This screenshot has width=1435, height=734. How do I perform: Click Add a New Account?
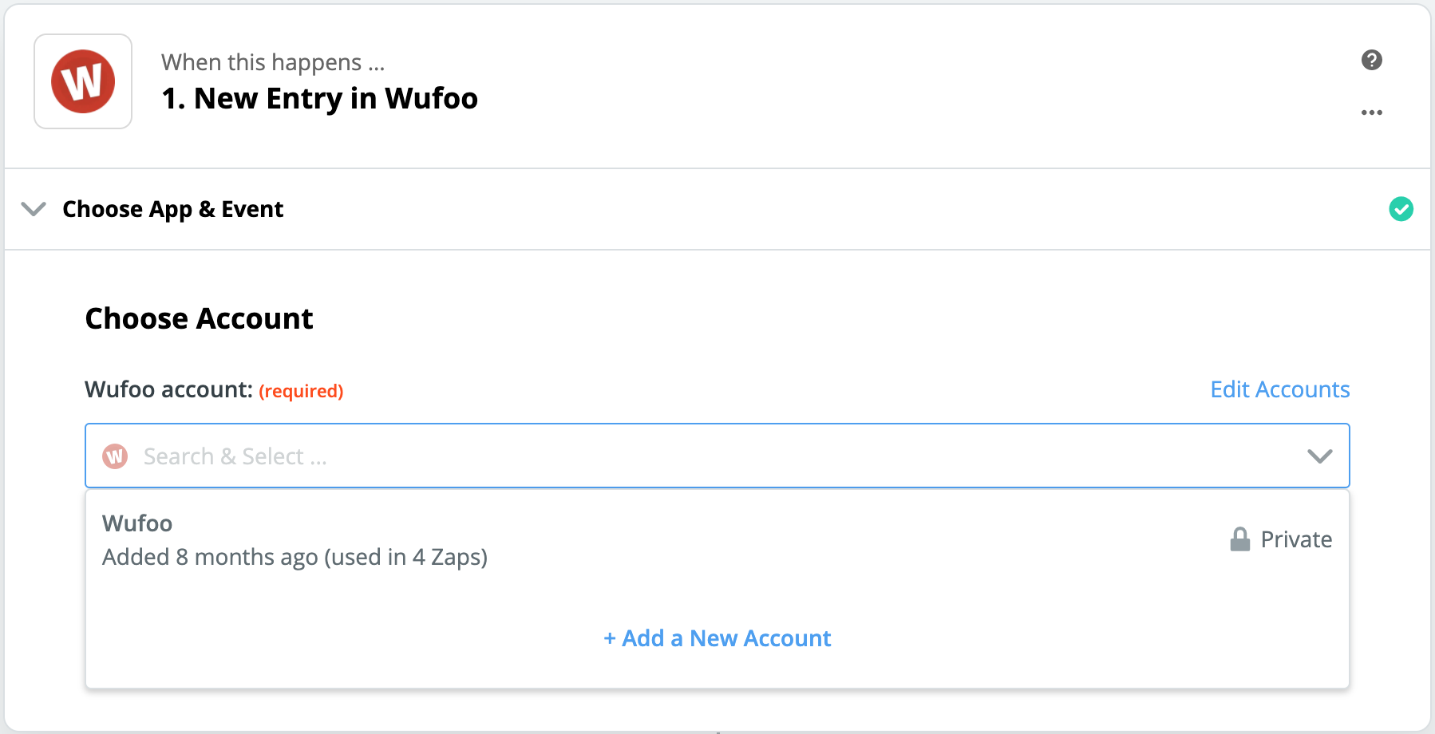click(716, 637)
